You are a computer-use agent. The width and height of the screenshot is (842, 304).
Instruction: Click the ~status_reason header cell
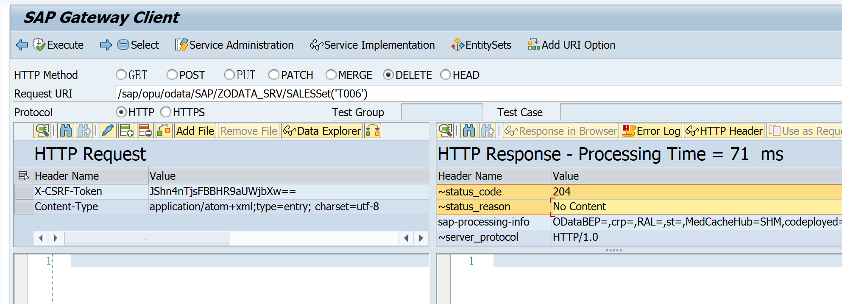[494, 207]
